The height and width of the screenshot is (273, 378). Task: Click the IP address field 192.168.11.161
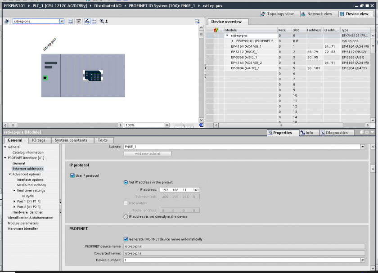pyautogui.click(x=180, y=190)
